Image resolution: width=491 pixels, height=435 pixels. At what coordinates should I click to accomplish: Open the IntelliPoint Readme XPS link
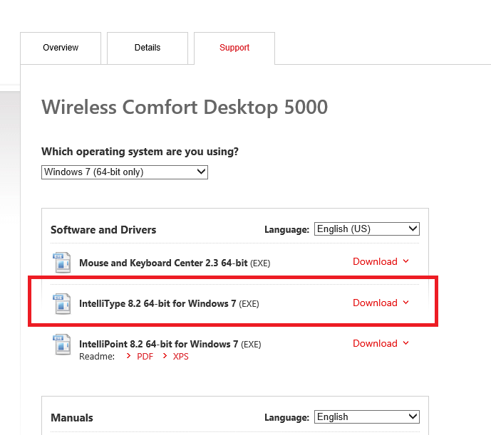(x=181, y=357)
